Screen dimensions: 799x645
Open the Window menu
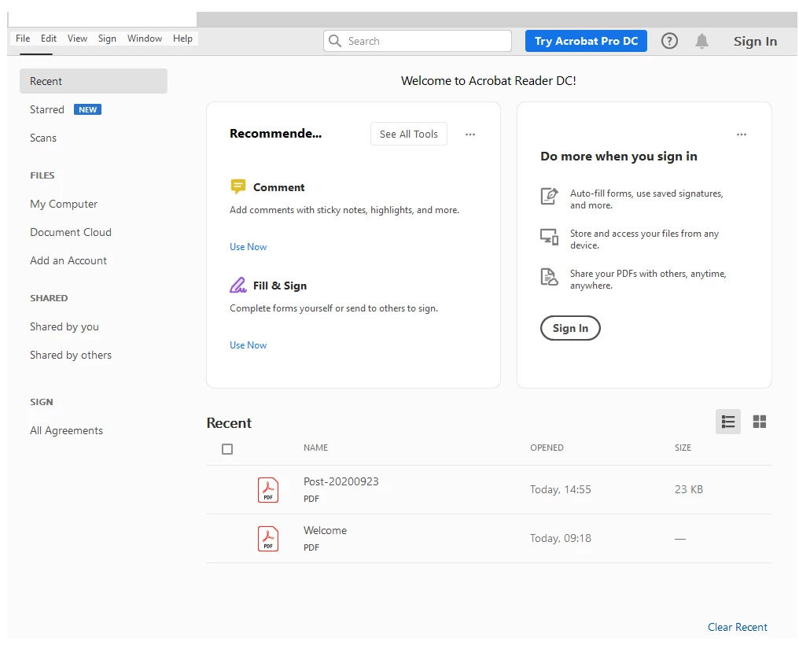(x=144, y=39)
